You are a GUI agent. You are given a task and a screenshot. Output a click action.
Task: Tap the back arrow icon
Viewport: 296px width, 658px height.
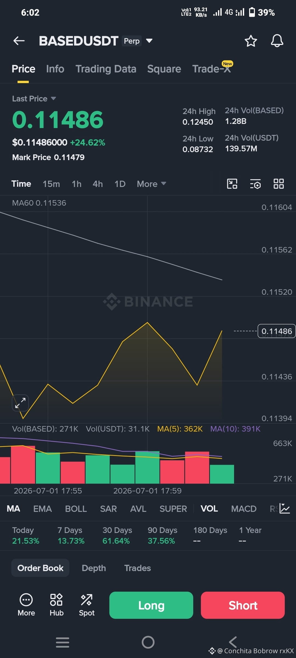(19, 41)
